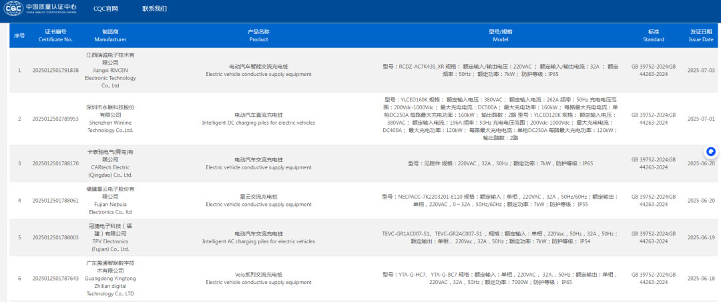721x302 pixels.
Task: Click the 产品名称 Product column header
Action: 258,35
